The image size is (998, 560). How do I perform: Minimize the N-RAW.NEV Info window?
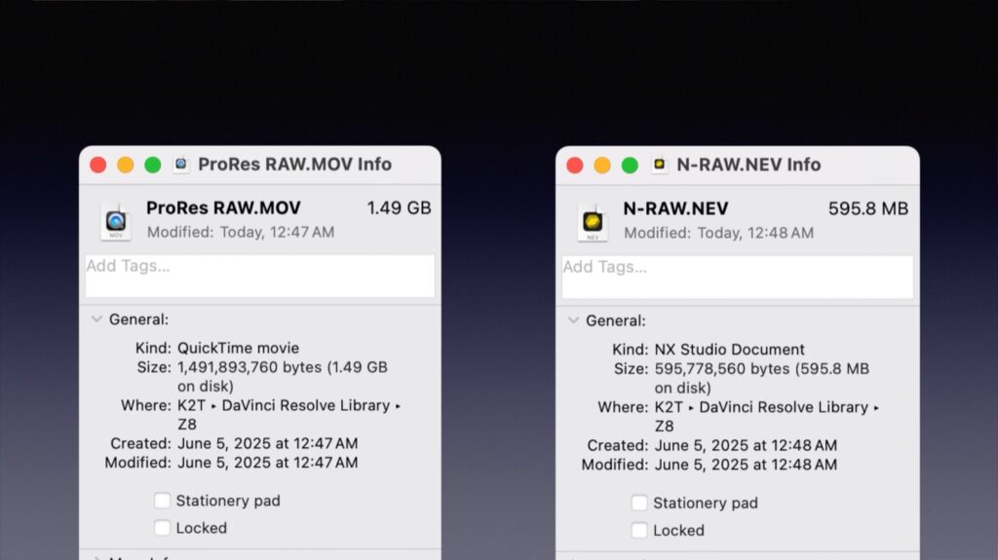tap(602, 166)
